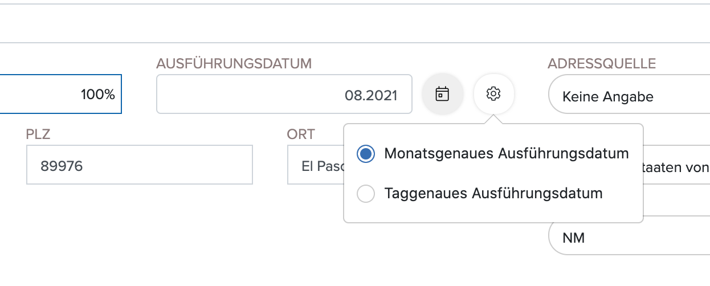Open the state dropdown showing NM
Screen dimensions: 710x286
click(x=629, y=237)
